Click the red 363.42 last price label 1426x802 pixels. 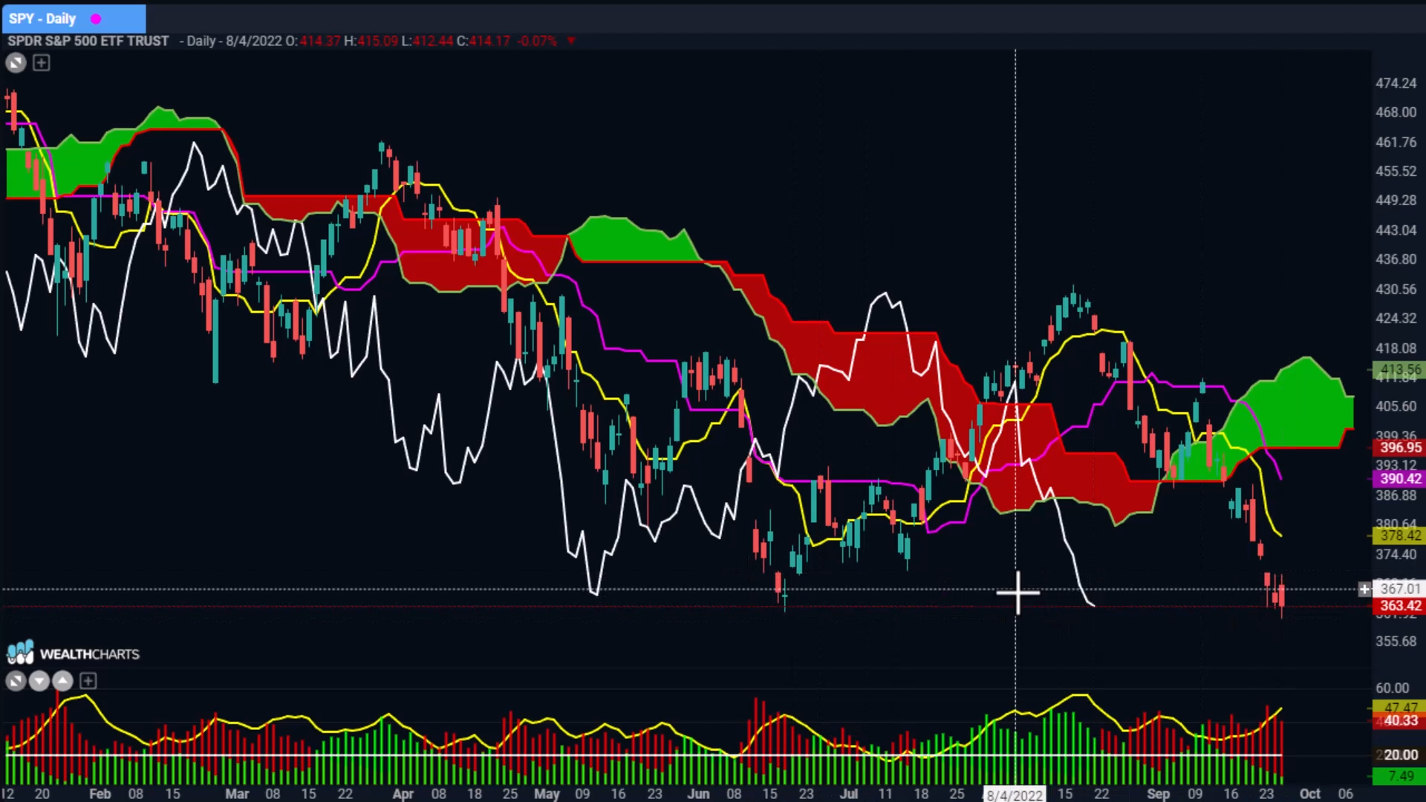[1400, 606]
